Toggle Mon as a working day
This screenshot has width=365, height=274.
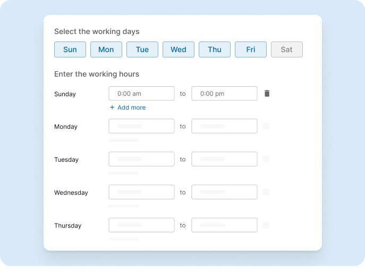[106, 49]
